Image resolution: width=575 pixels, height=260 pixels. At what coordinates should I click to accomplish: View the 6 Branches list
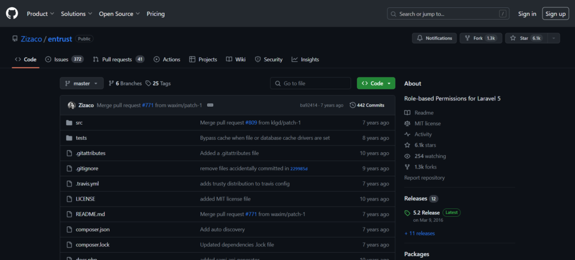point(125,83)
